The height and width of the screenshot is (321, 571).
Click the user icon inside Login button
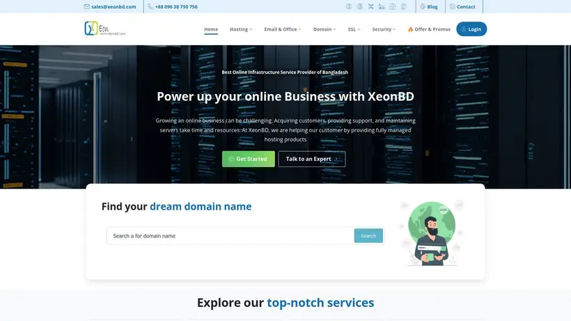pyautogui.click(x=464, y=29)
